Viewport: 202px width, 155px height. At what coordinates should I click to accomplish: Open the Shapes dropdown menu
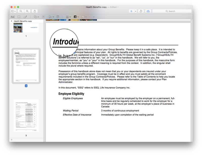[x=36, y=17]
